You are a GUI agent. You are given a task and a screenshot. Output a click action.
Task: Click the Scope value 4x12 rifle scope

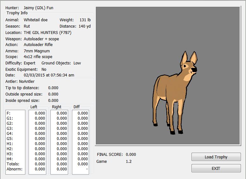click(38, 57)
